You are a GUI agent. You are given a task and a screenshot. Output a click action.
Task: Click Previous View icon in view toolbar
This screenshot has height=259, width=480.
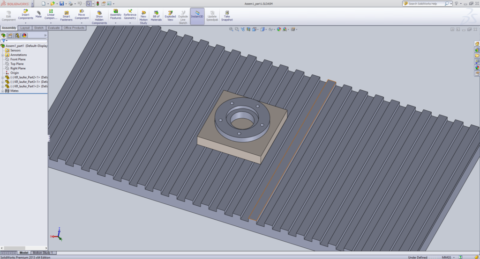243,29
